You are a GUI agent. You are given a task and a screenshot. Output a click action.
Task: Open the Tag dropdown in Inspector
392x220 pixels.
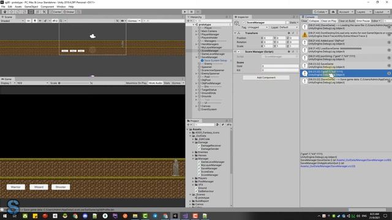click(x=258, y=27)
